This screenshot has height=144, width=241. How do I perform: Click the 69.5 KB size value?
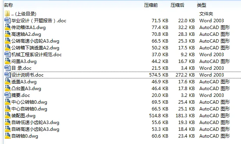pyautogui.click(x=160, y=102)
